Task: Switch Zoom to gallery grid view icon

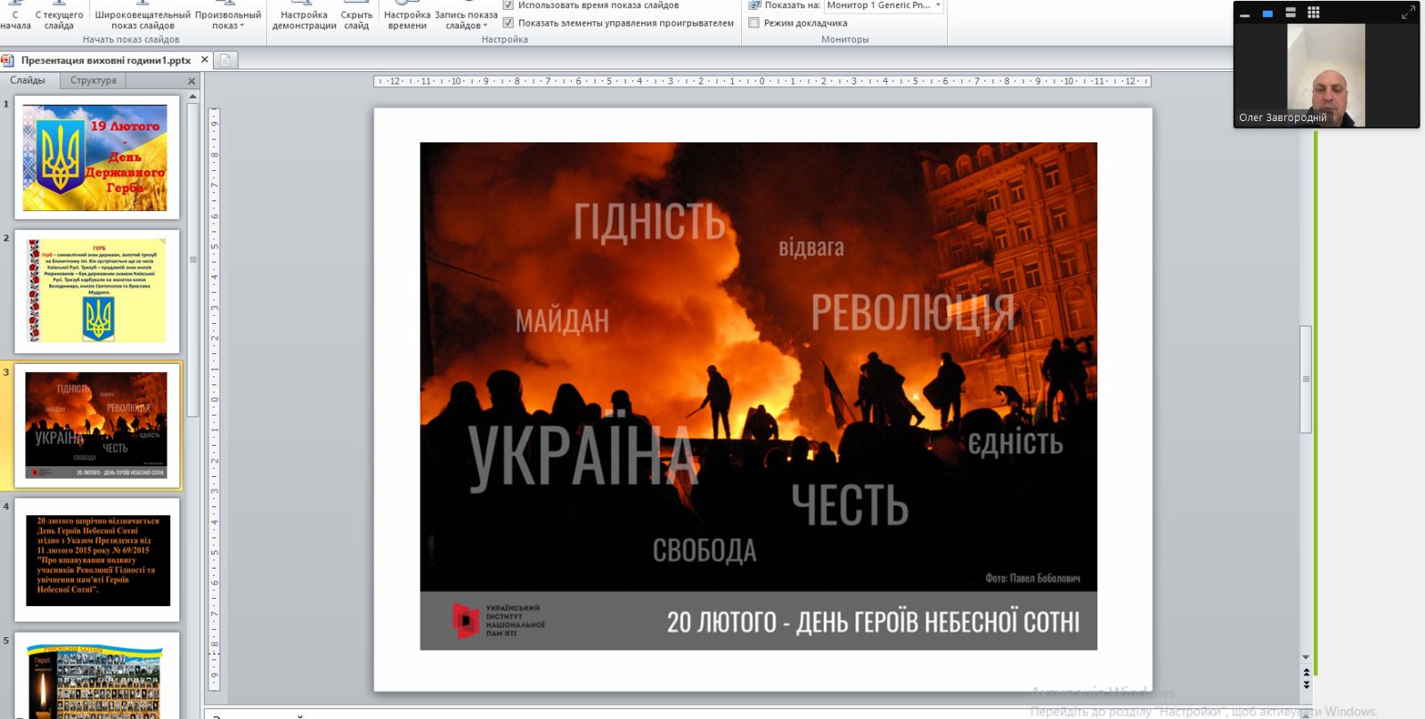Action: pos(1314,12)
